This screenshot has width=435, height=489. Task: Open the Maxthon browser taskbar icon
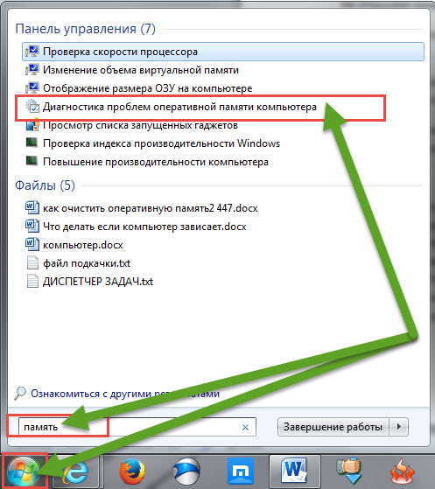(x=241, y=472)
